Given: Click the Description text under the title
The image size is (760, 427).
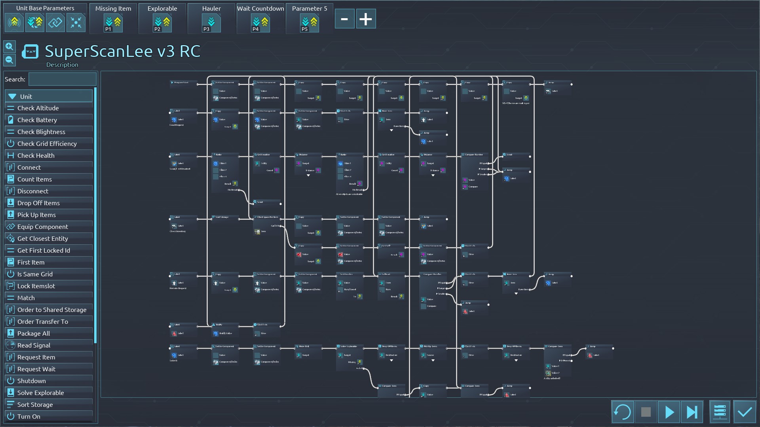Looking at the screenshot, I should coord(62,65).
